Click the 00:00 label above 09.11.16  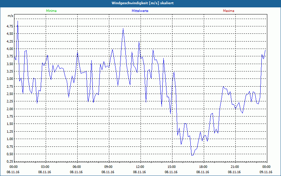pyautogui.click(x=266, y=167)
